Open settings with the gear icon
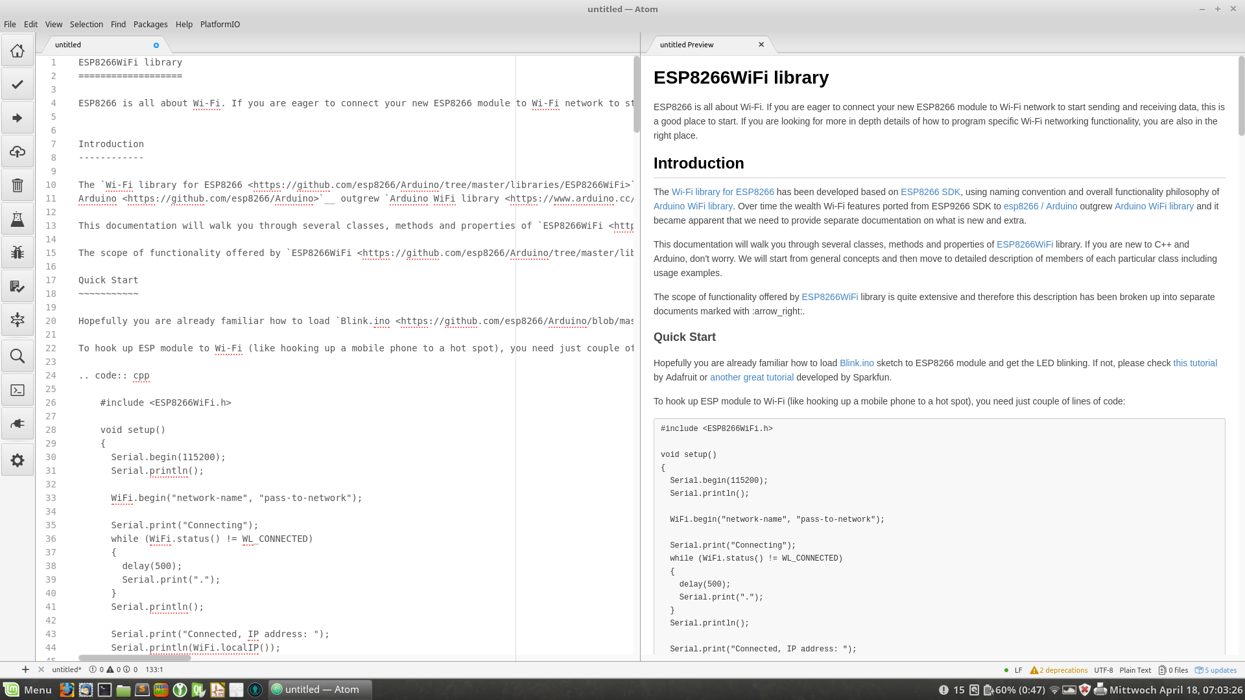 click(18, 460)
